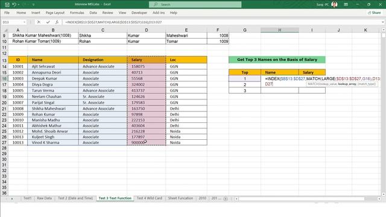Switch to the Raw Data sheet tab
Screen dimensions: 386x217
tap(44, 198)
